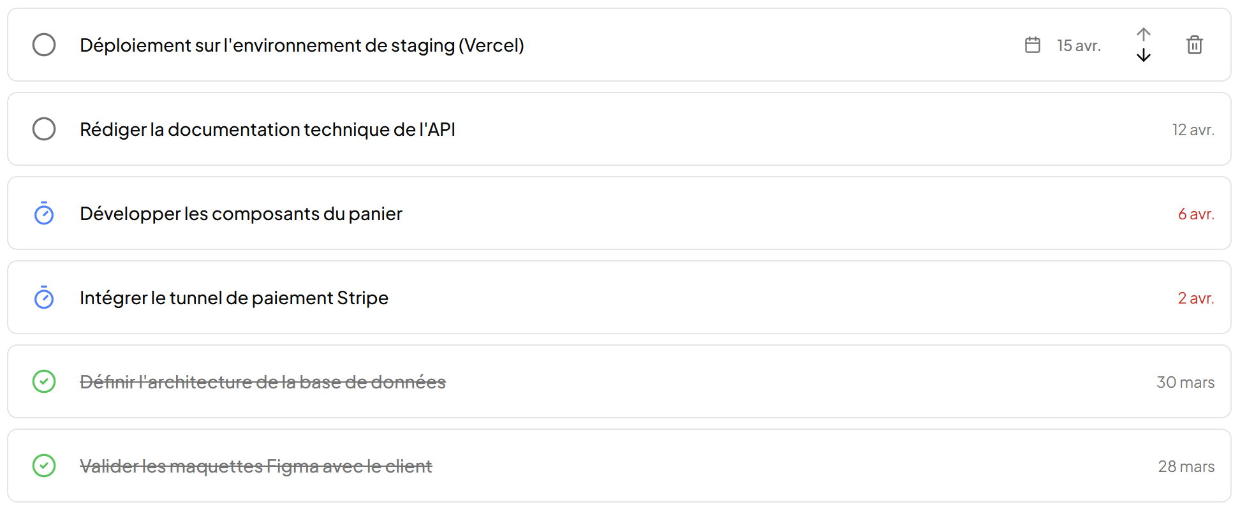Screen dimensions: 1240x507
Task: Open the "Développer les composants du panier" task
Action: (x=241, y=214)
